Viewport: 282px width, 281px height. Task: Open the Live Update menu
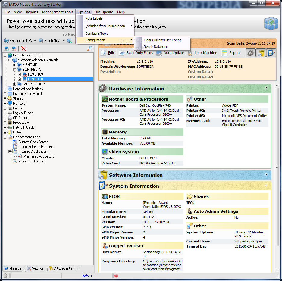point(103,12)
